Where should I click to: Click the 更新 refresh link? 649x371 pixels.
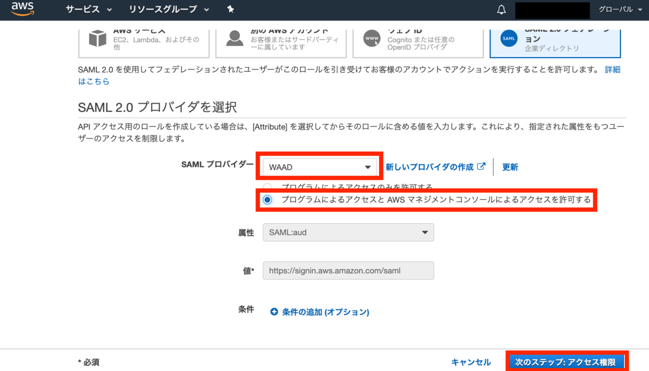pos(510,167)
